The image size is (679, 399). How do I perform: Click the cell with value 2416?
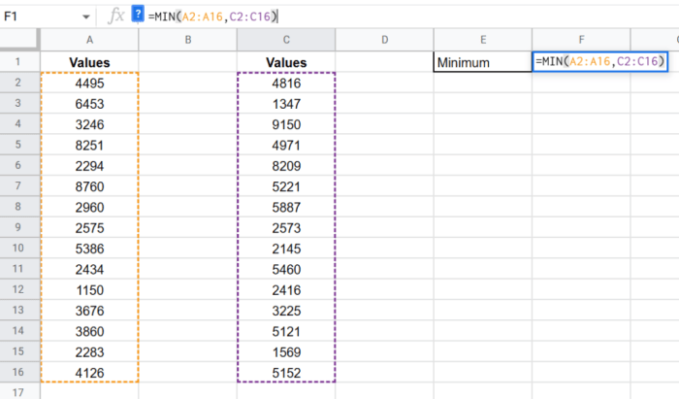[x=286, y=289]
